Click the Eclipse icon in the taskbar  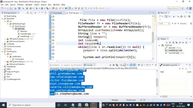tap(93, 105)
